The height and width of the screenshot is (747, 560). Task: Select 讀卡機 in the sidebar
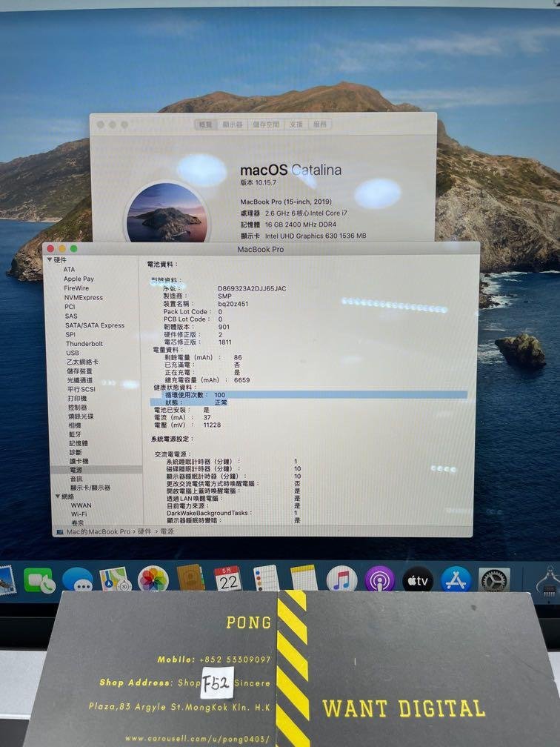[x=79, y=461]
